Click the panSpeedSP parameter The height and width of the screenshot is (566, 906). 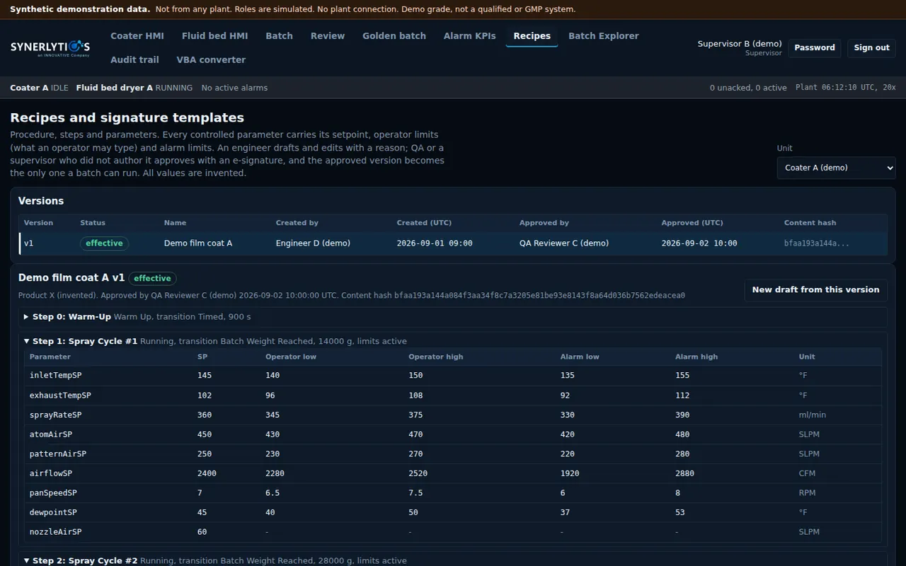(53, 493)
